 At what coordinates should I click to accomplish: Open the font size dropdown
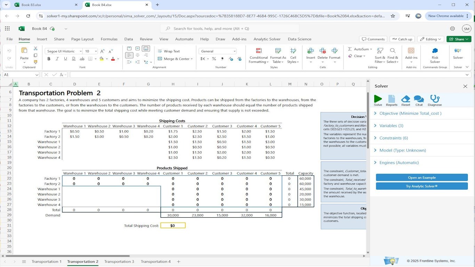coord(96,51)
